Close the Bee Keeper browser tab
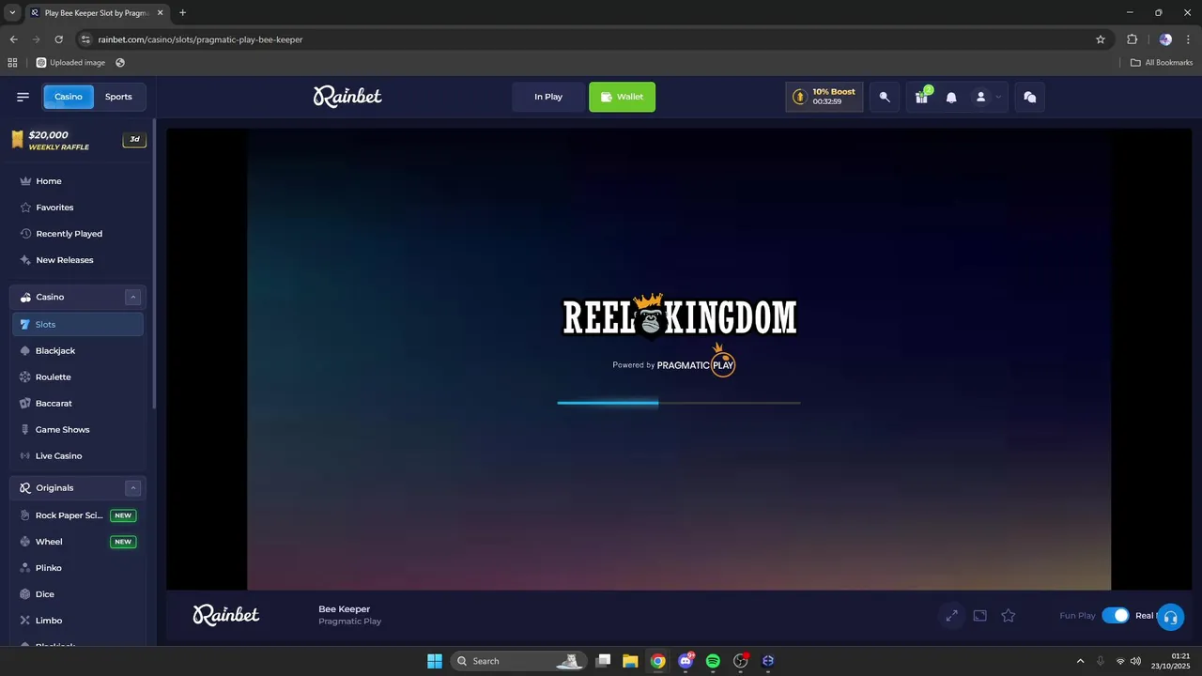1202x676 pixels. [160, 12]
